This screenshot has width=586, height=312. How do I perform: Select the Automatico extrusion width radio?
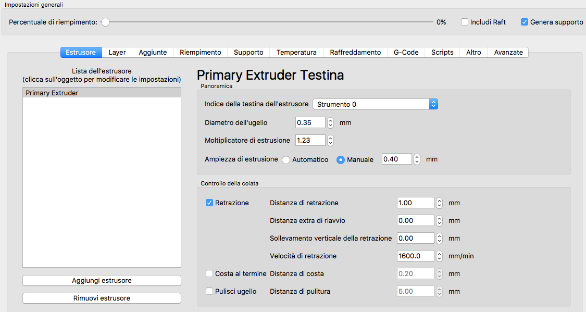286,160
